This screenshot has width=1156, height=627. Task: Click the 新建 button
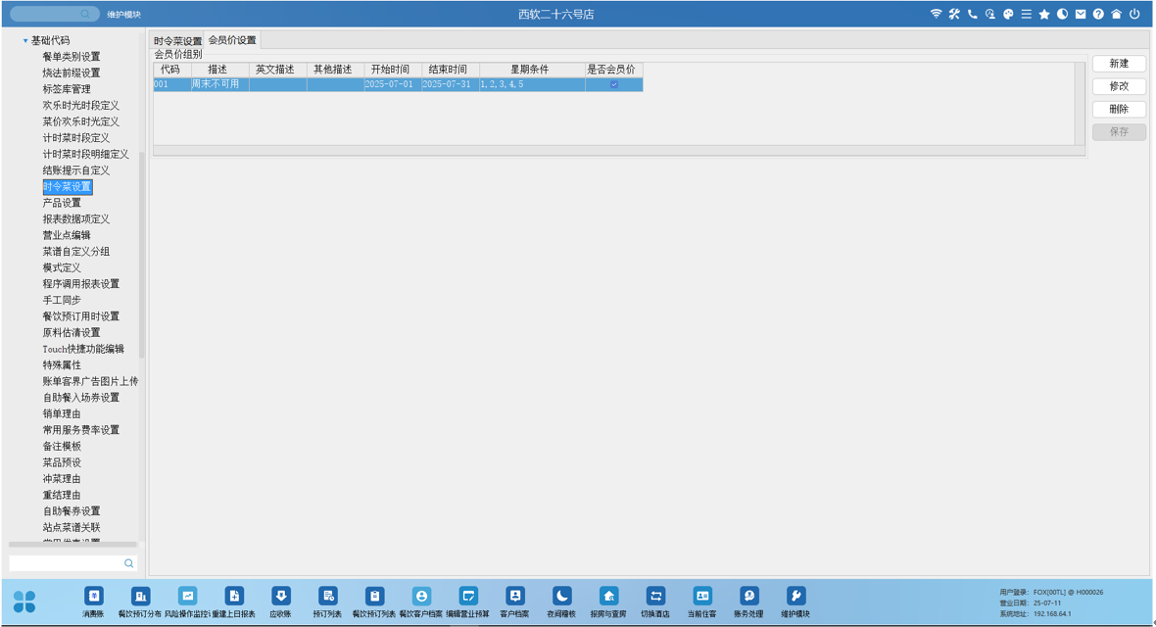point(1119,64)
